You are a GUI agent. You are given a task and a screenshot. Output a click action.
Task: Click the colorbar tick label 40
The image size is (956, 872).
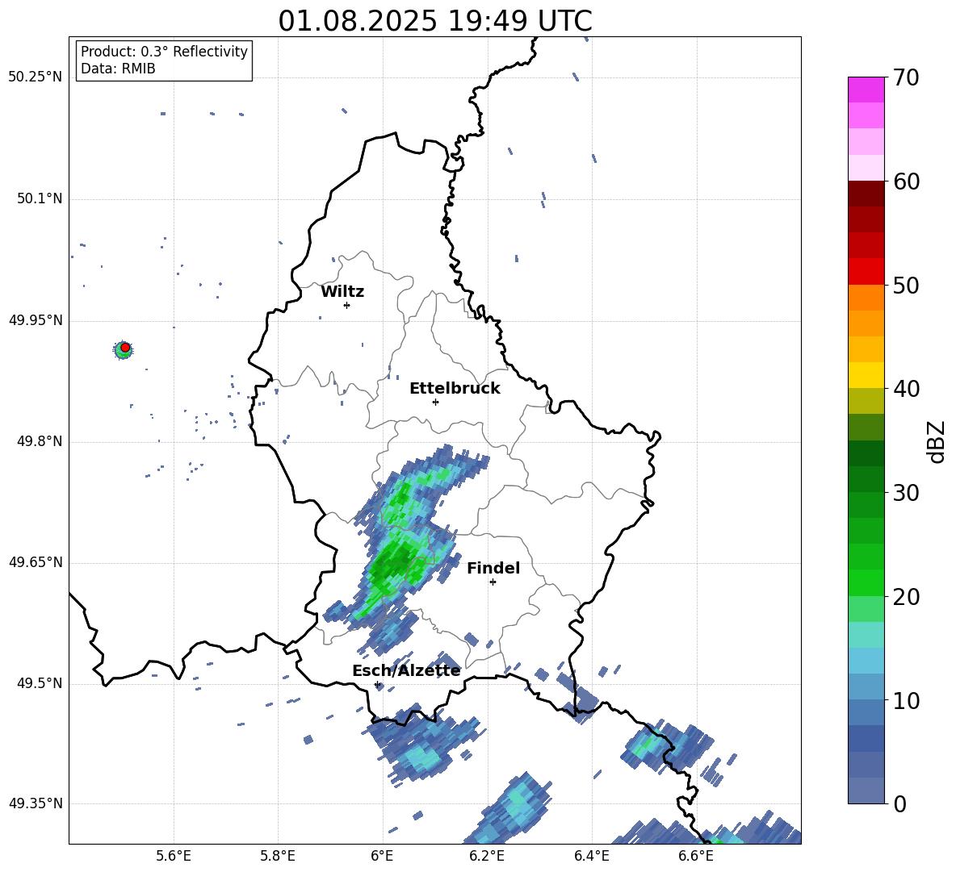tap(906, 389)
